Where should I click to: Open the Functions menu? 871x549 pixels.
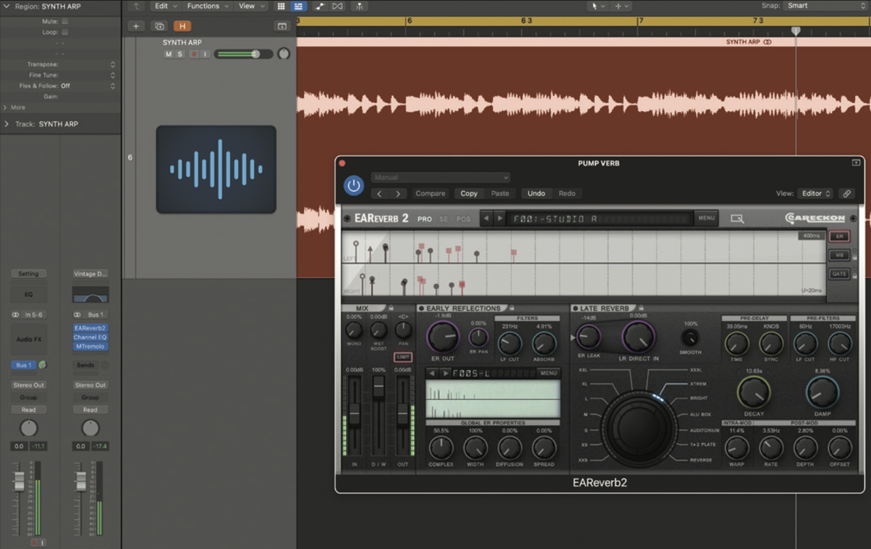(x=206, y=6)
